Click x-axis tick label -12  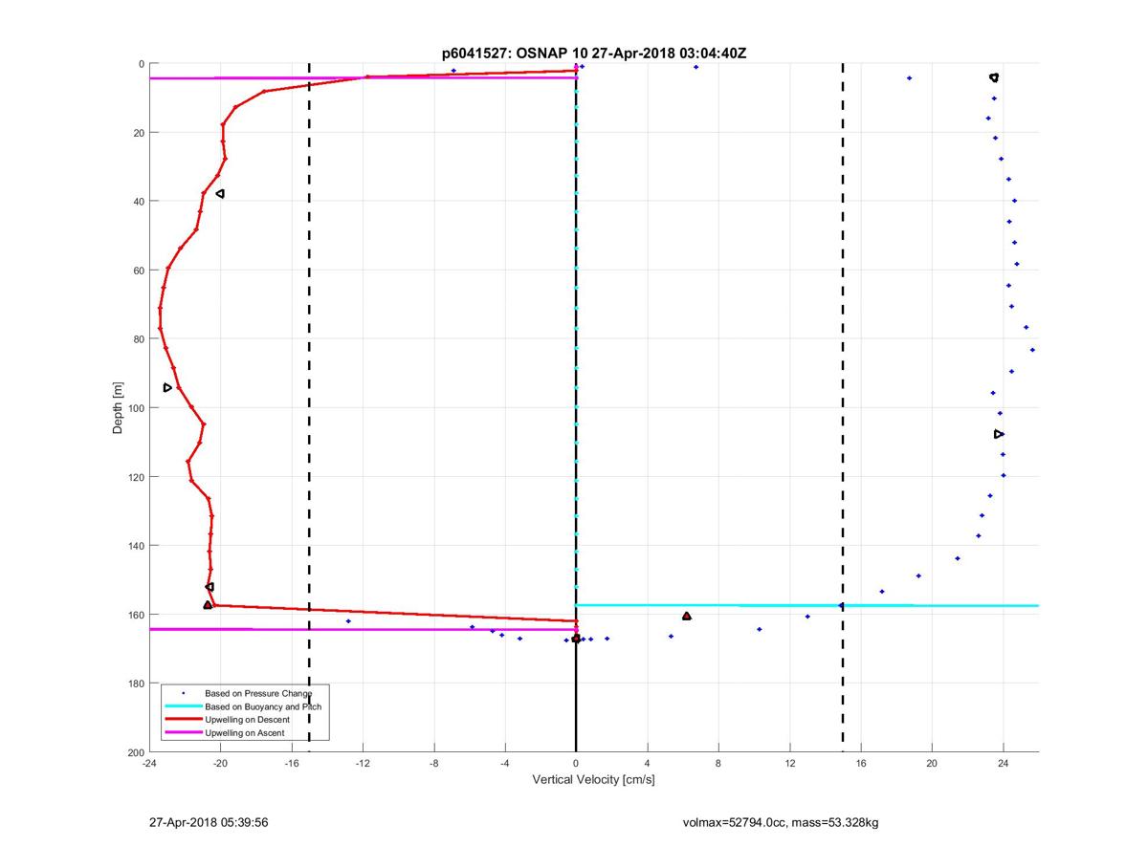coord(363,764)
